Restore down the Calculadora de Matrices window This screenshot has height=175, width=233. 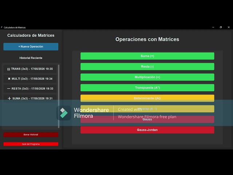tap(221, 27)
